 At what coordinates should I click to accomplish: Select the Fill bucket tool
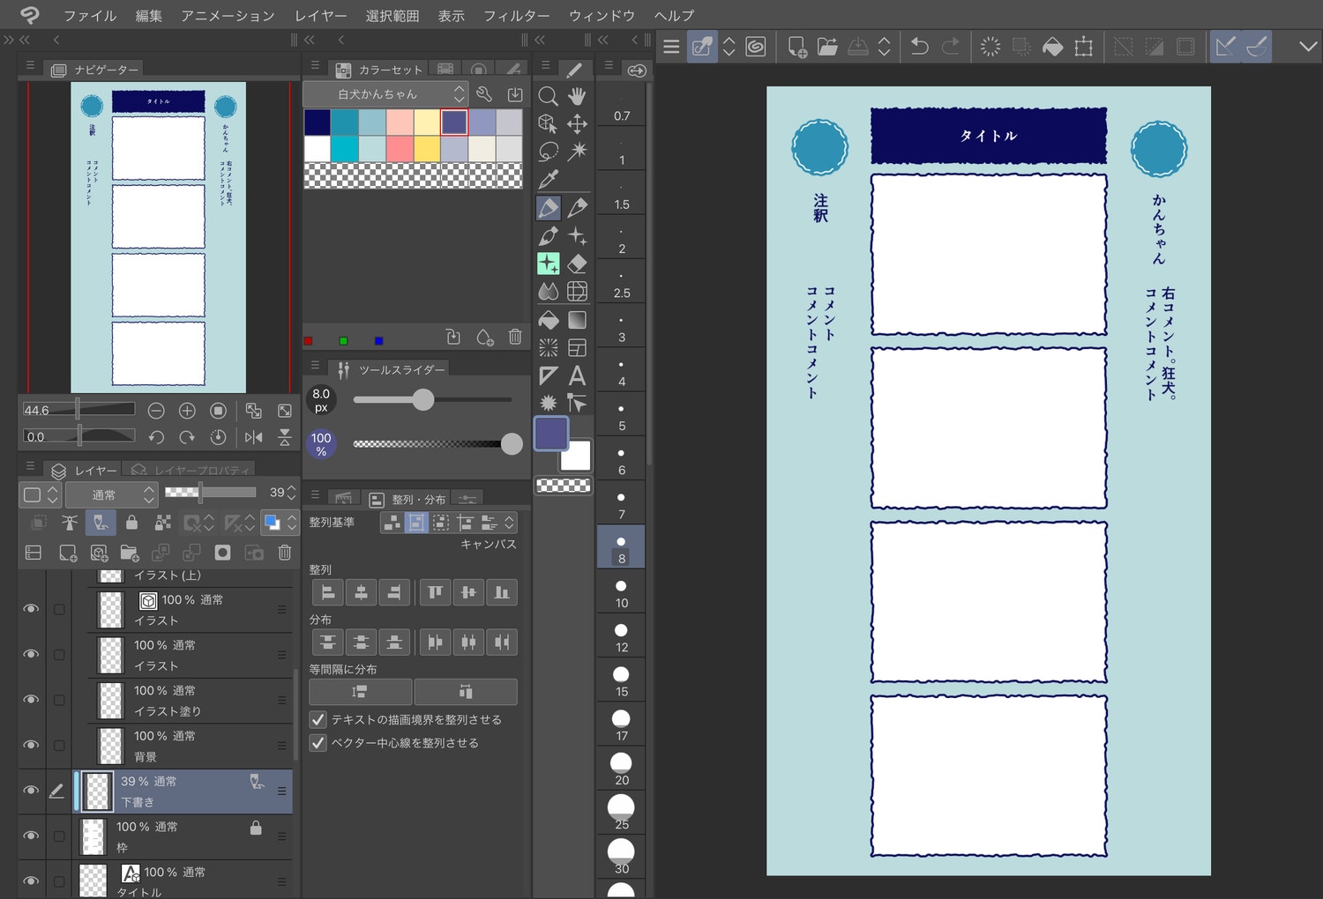[x=548, y=320]
